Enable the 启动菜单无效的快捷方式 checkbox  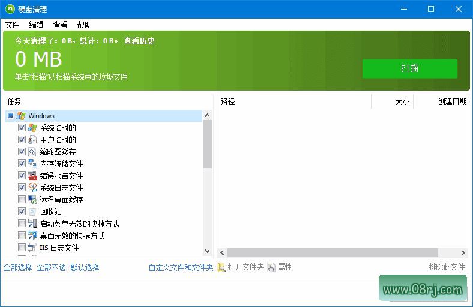[22, 223]
